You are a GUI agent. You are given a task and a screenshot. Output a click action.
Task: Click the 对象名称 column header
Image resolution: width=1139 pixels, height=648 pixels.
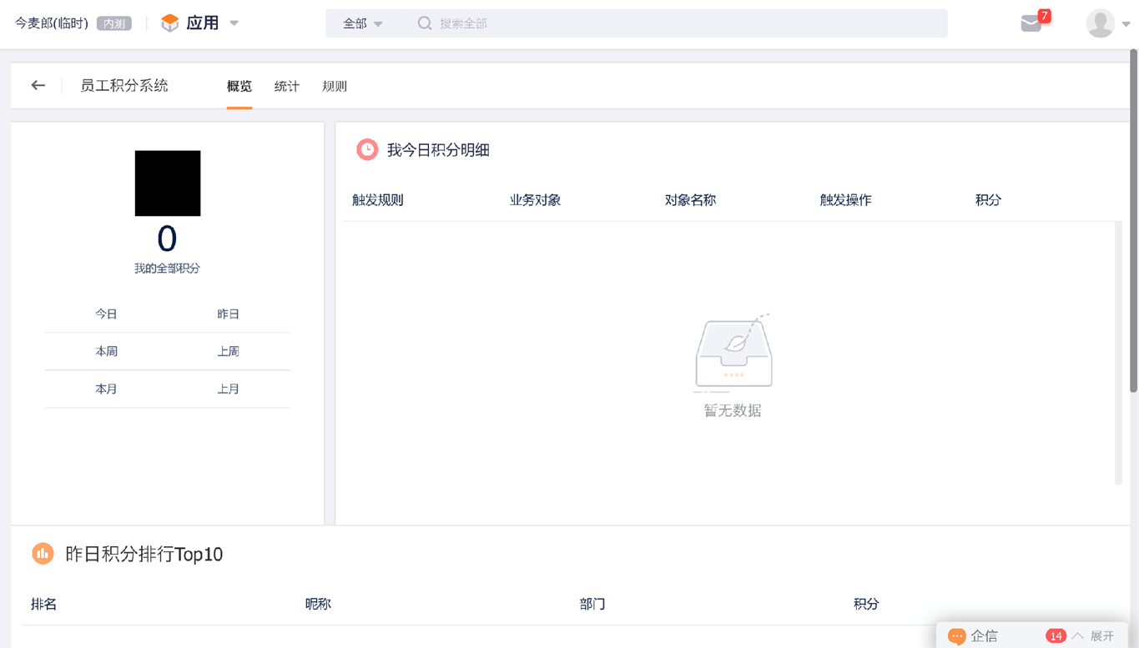(x=690, y=200)
